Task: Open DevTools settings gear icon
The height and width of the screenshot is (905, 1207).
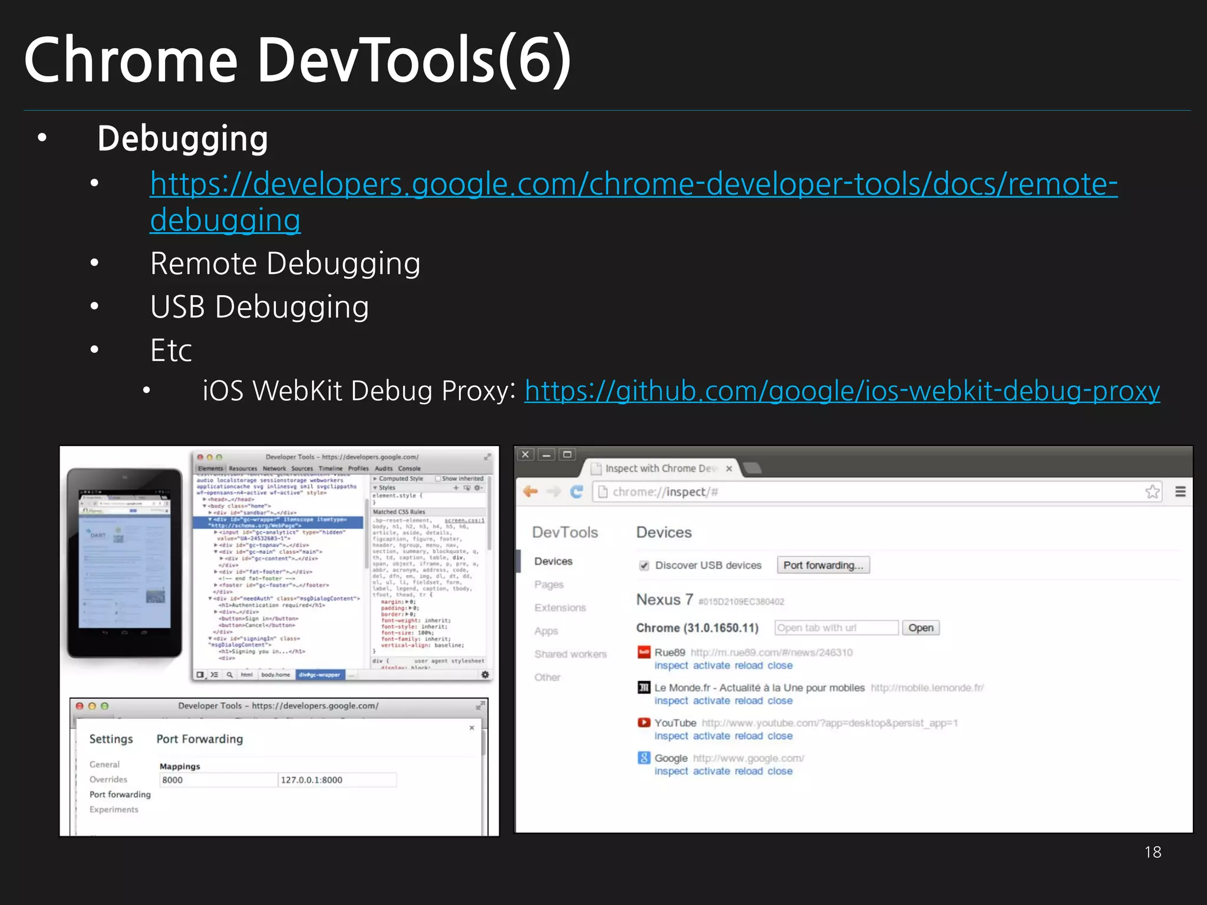Action: [485, 675]
